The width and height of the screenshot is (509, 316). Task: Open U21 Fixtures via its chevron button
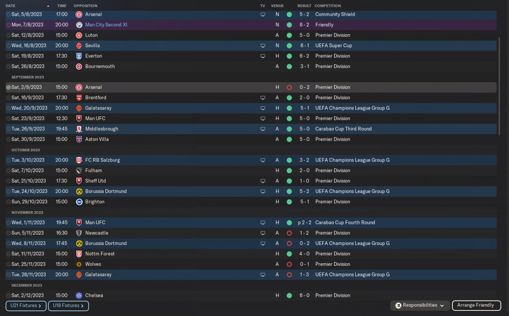[26, 306]
